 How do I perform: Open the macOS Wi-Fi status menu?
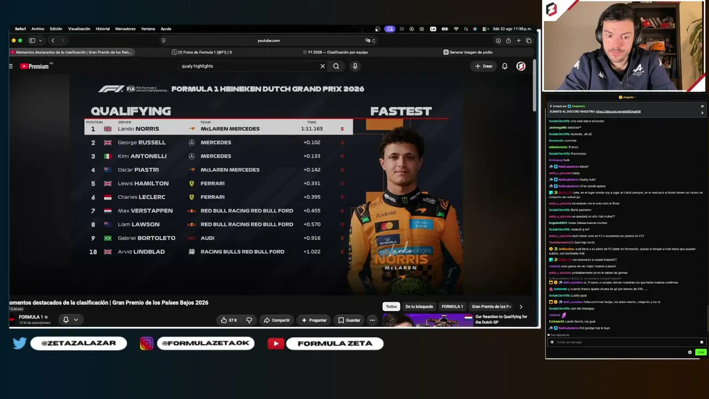click(456, 29)
